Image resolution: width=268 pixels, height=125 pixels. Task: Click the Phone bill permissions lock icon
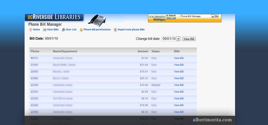tap(81, 30)
